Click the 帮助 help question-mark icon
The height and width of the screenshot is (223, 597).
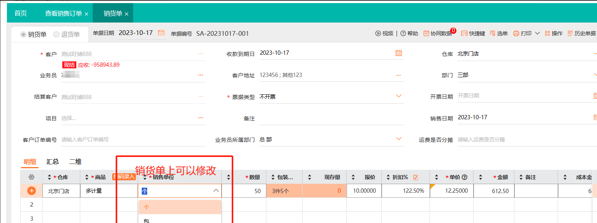(403, 33)
